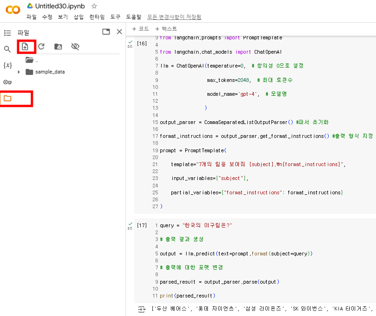Open the 모든 변경사항이 저장됨 link
Screen dimensions: 376x316
(x=174, y=16)
